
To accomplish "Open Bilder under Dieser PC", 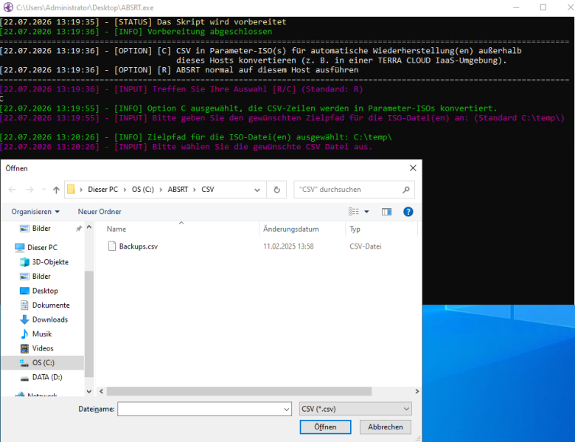I will (41, 276).
